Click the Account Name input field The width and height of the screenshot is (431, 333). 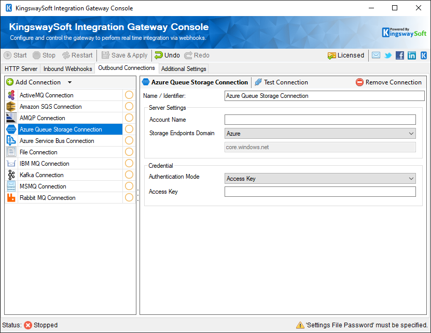[x=320, y=120]
